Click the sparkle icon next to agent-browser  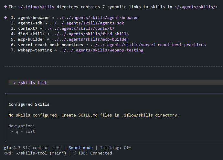(5, 17)
